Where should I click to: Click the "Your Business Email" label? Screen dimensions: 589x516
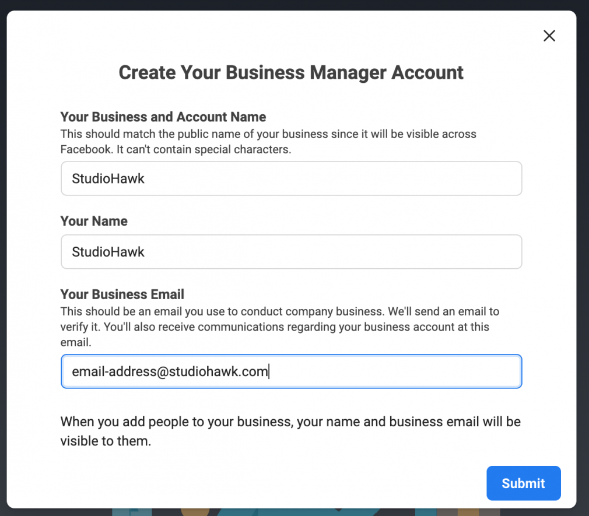[x=122, y=294]
